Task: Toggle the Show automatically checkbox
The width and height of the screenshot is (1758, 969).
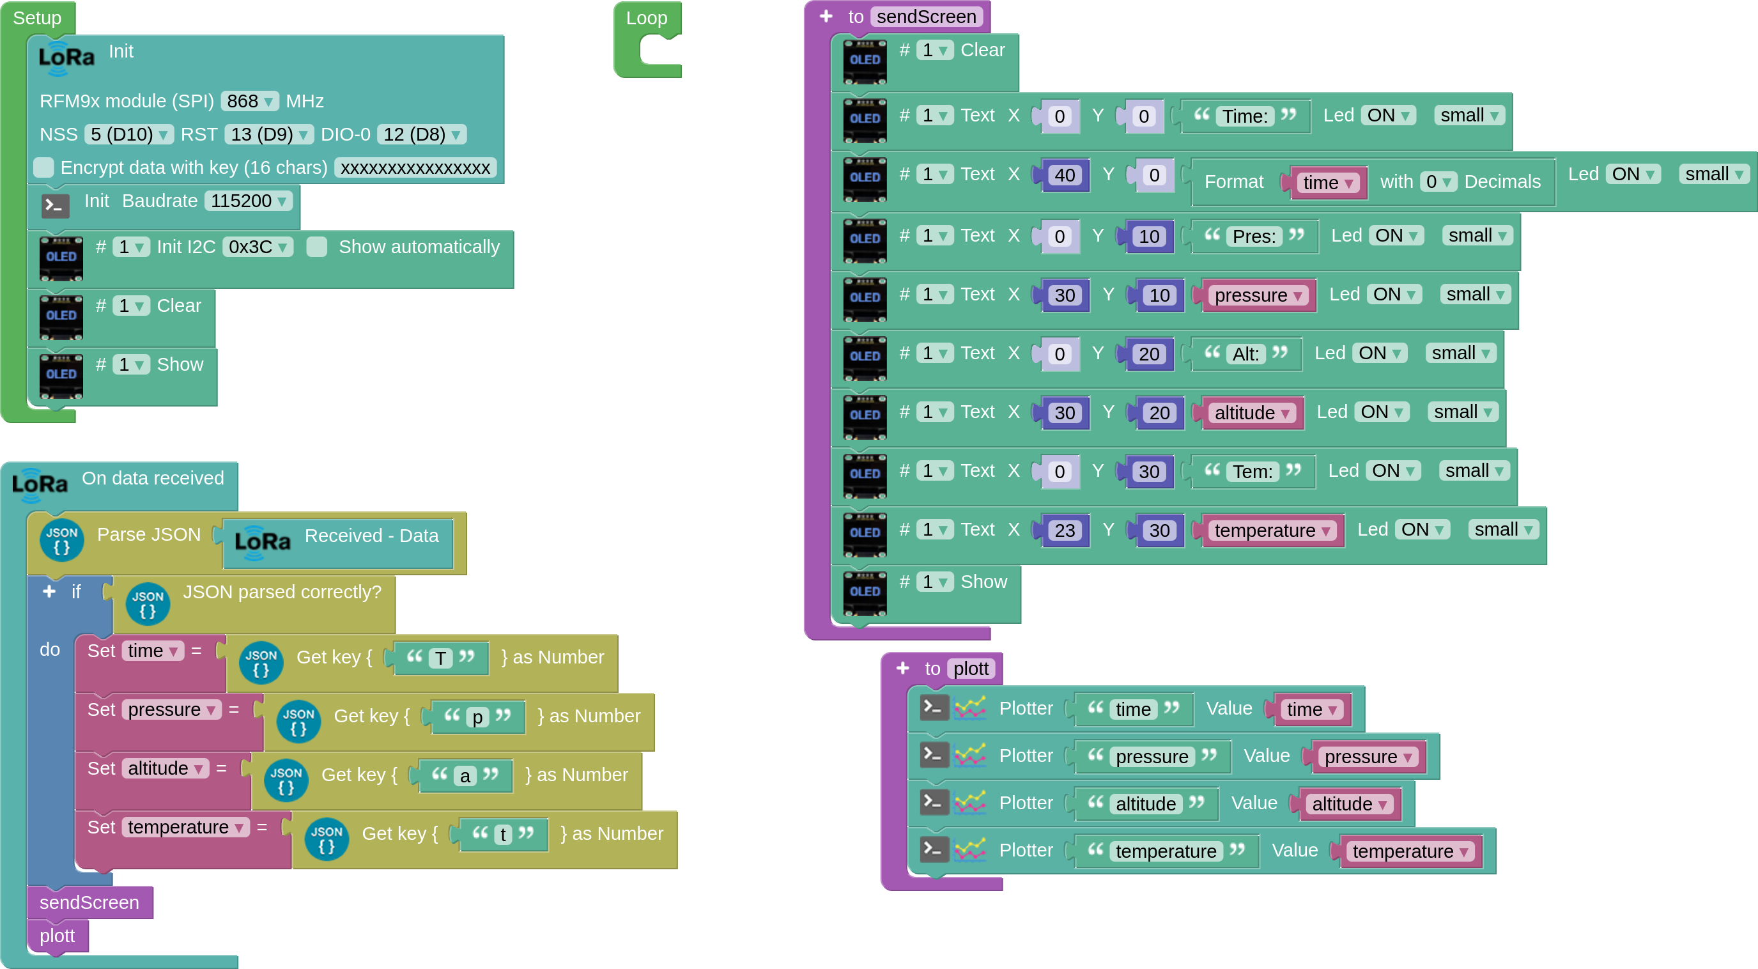Action: click(x=317, y=246)
